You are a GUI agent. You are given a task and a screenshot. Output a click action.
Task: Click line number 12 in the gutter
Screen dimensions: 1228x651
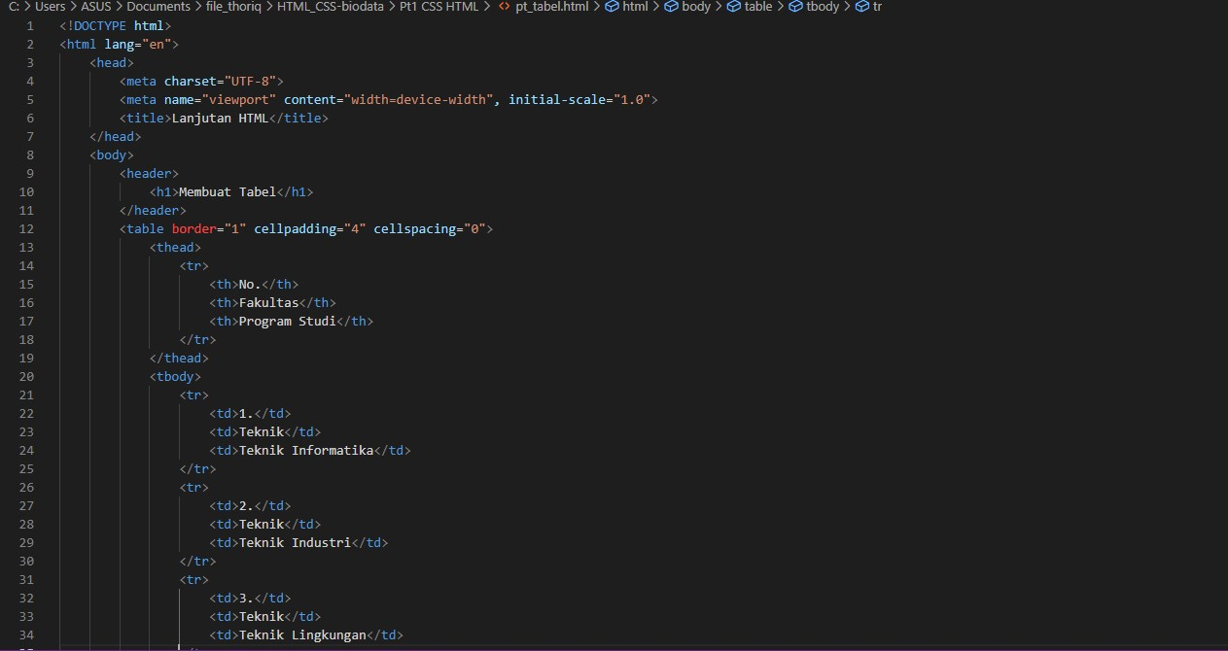pos(26,228)
